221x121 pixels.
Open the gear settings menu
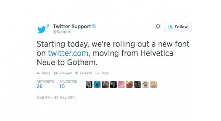coord(158,26)
